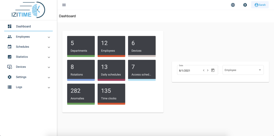
Task: Click the Dashboard page title
Action: click(x=67, y=16)
